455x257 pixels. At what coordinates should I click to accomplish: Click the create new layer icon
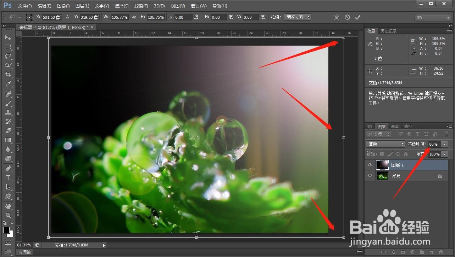pos(431,252)
